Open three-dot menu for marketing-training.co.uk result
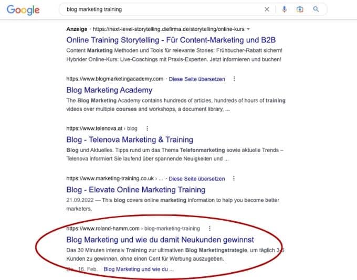The image size is (357, 280). [x=234, y=179]
